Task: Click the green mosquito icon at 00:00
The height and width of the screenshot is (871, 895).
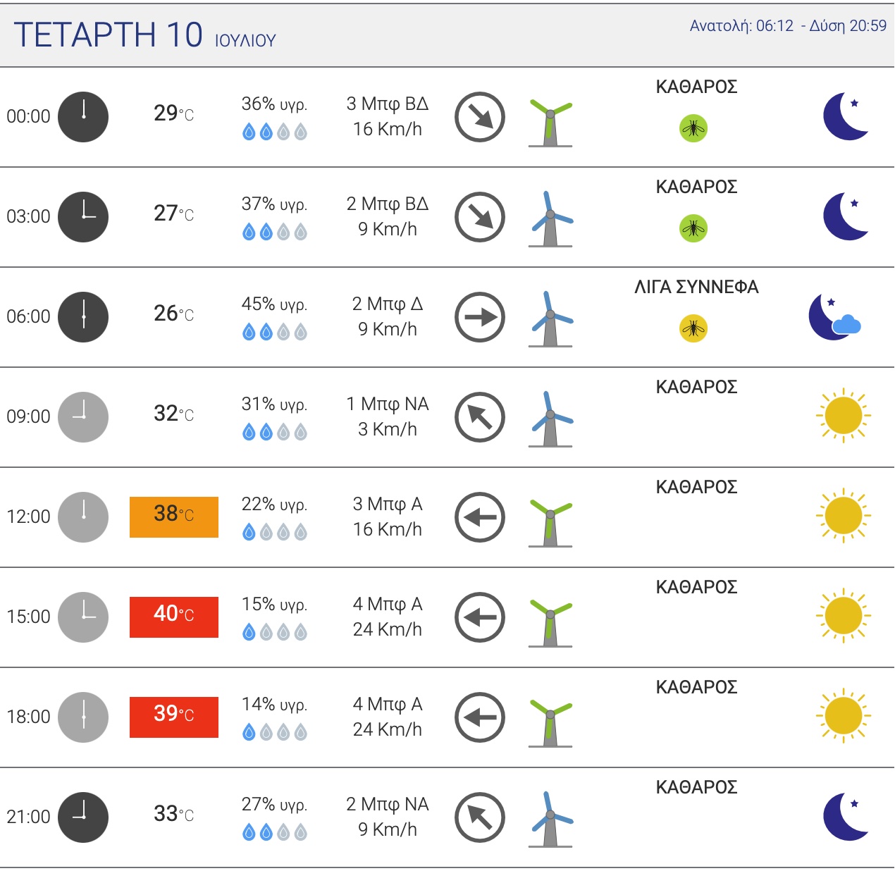Action: pos(693,128)
